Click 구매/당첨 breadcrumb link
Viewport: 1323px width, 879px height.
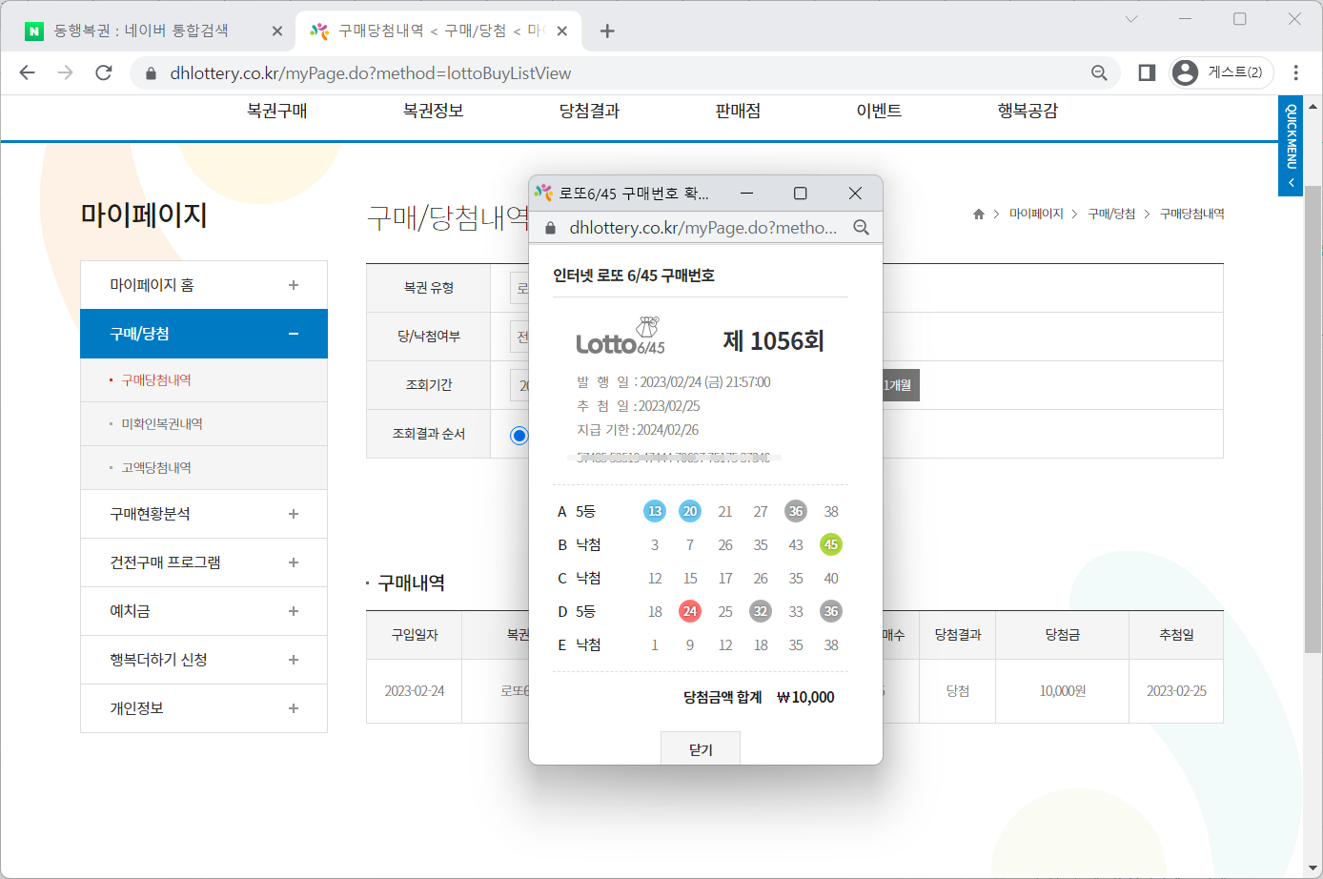[x=1111, y=214]
